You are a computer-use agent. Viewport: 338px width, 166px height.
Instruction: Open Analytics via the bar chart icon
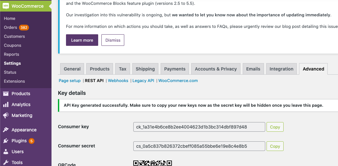[x=6, y=104]
